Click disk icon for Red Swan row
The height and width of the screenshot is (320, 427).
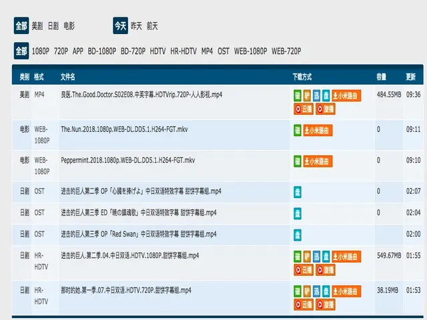click(x=298, y=235)
